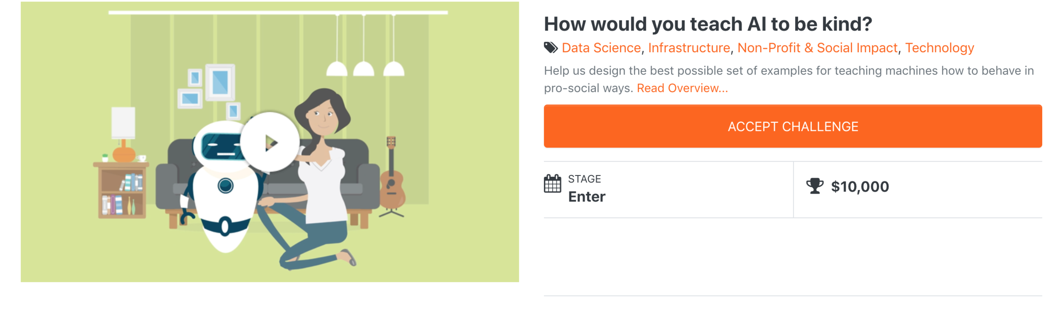The image size is (1063, 312).
Task: Click the Enter stage value
Action: click(x=587, y=197)
